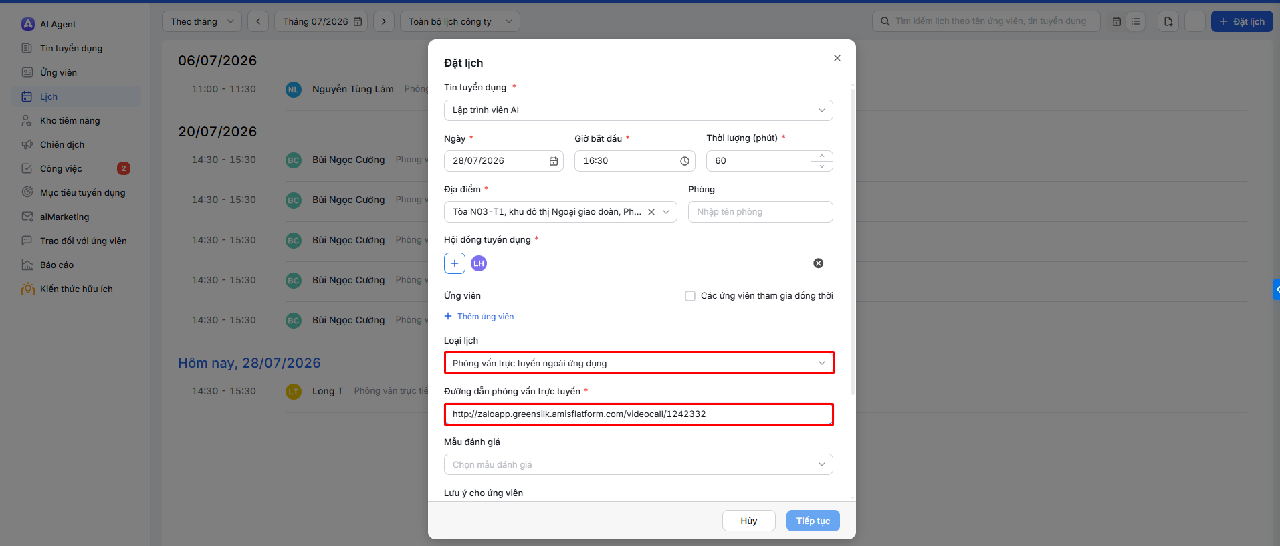Click the Hủy button

tap(749, 521)
